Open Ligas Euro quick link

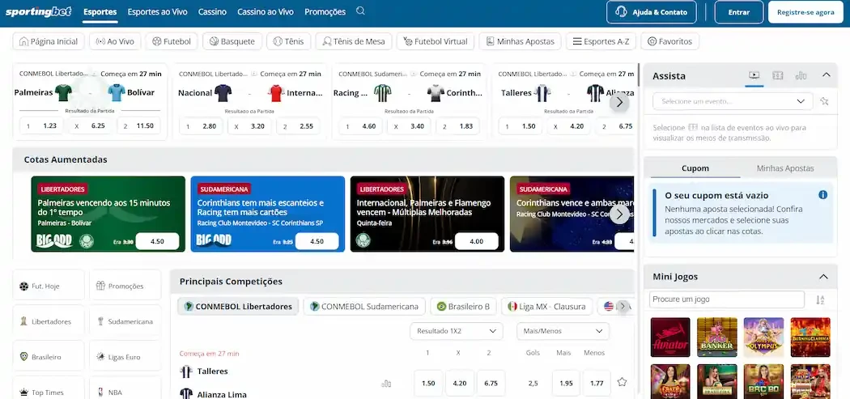(x=125, y=357)
